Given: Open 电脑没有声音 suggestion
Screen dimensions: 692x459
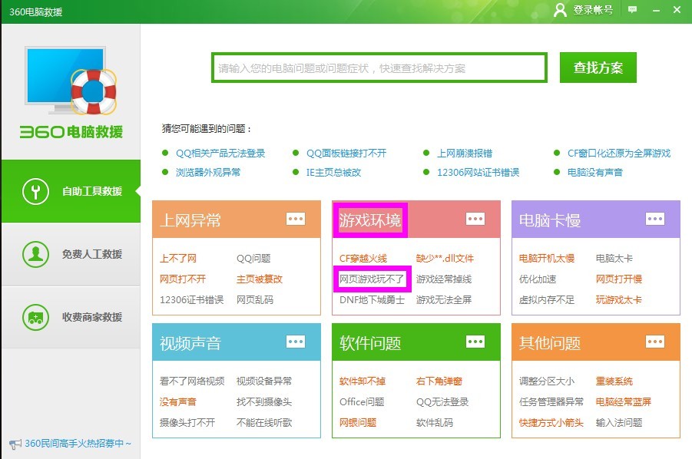Looking at the screenshot, I should (595, 172).
